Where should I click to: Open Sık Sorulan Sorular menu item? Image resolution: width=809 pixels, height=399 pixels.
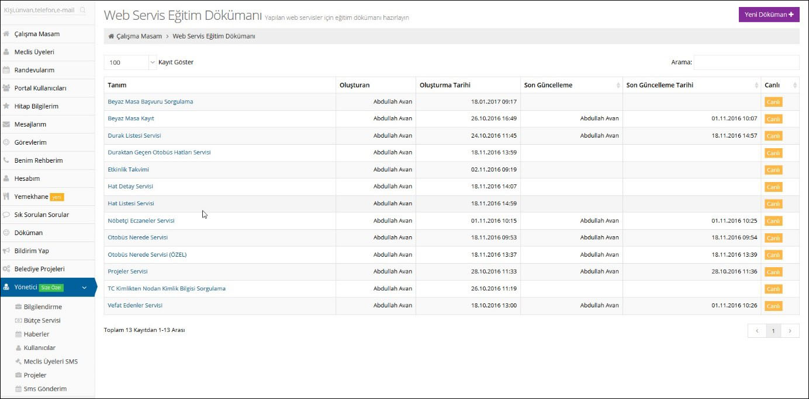[42, 215]
